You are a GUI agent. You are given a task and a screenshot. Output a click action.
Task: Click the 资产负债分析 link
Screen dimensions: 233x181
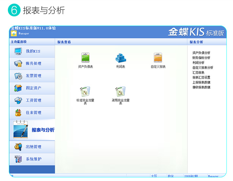point(201,53)
